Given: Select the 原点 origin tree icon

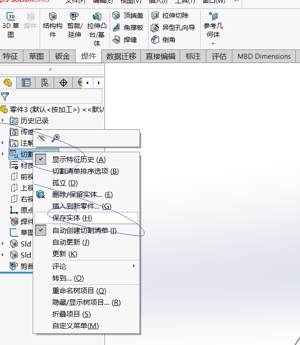Looking at the screenshot, I should 14,210.
